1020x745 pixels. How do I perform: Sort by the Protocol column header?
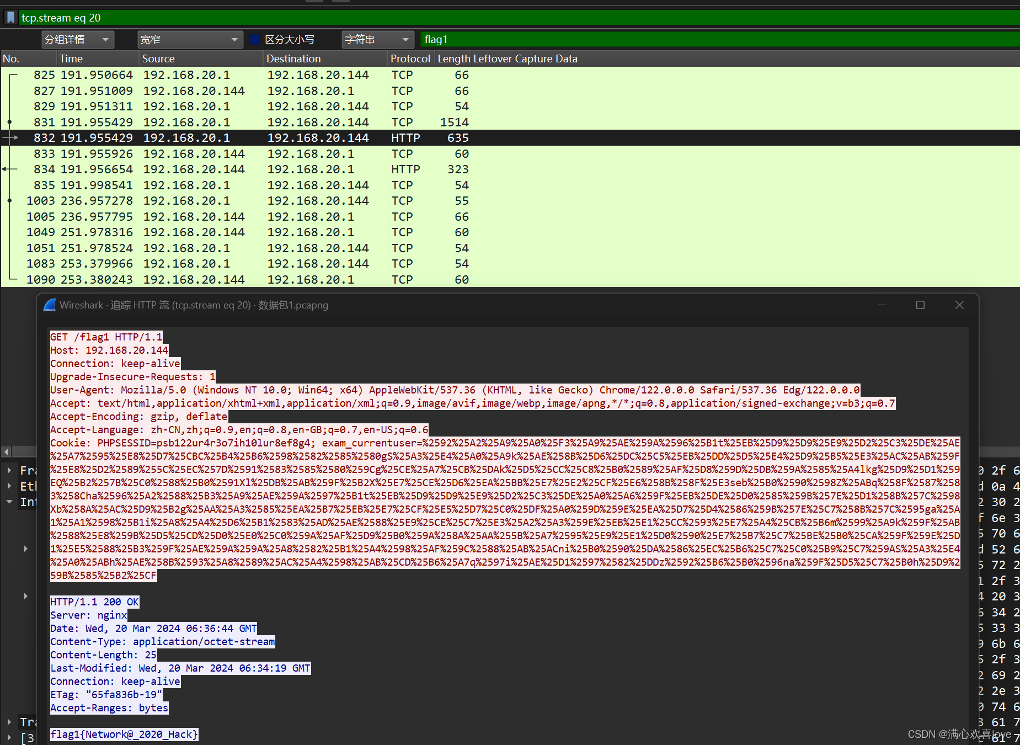tap(410, 58)
